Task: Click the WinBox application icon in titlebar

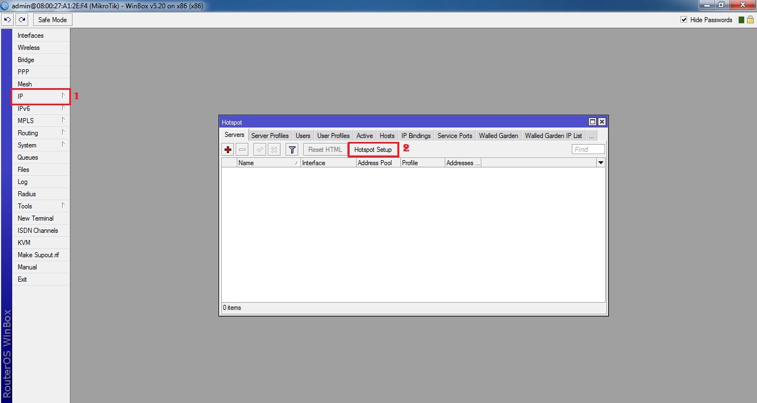Action: (x=6, y=5)
